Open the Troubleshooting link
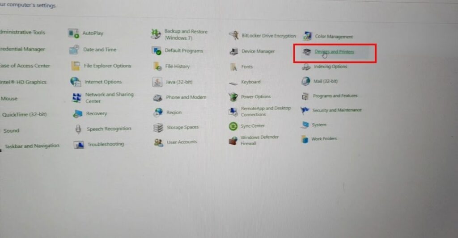The width and height of the screenshot is (458, 238). (x=106, y=144)
